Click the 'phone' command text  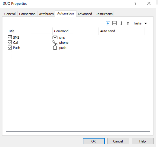coord(64,43)
